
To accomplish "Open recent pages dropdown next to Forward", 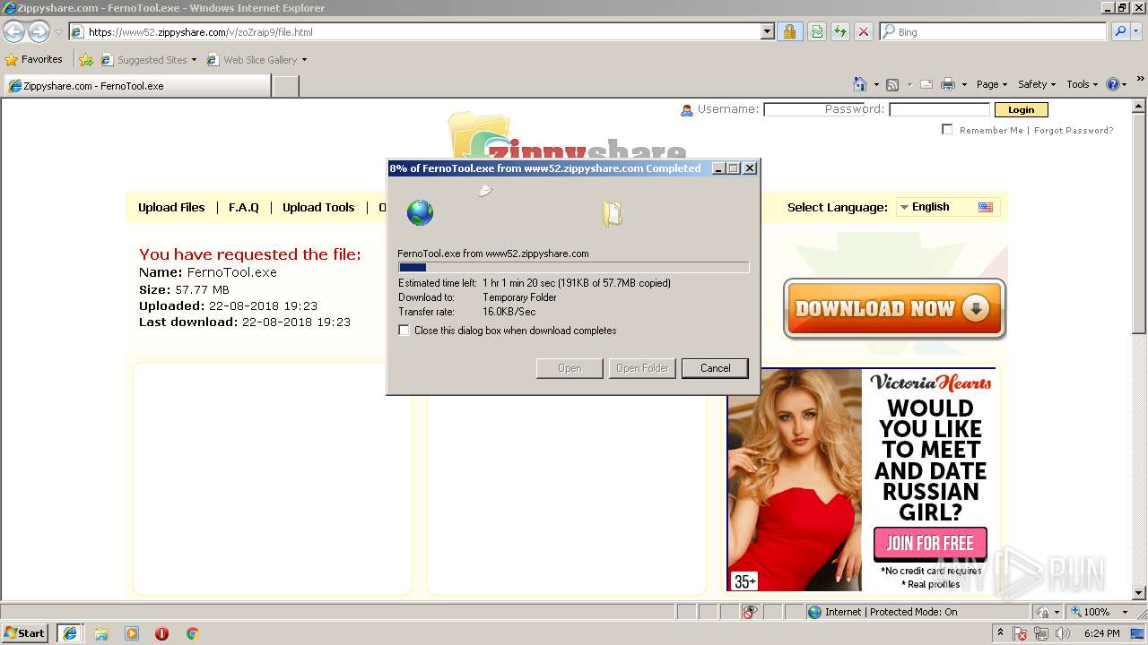I will tap(58, 32).
